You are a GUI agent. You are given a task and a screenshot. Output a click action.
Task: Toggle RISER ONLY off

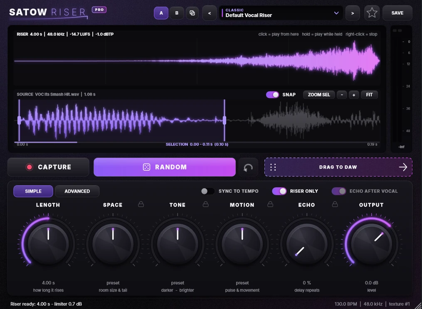click(279, 191)
